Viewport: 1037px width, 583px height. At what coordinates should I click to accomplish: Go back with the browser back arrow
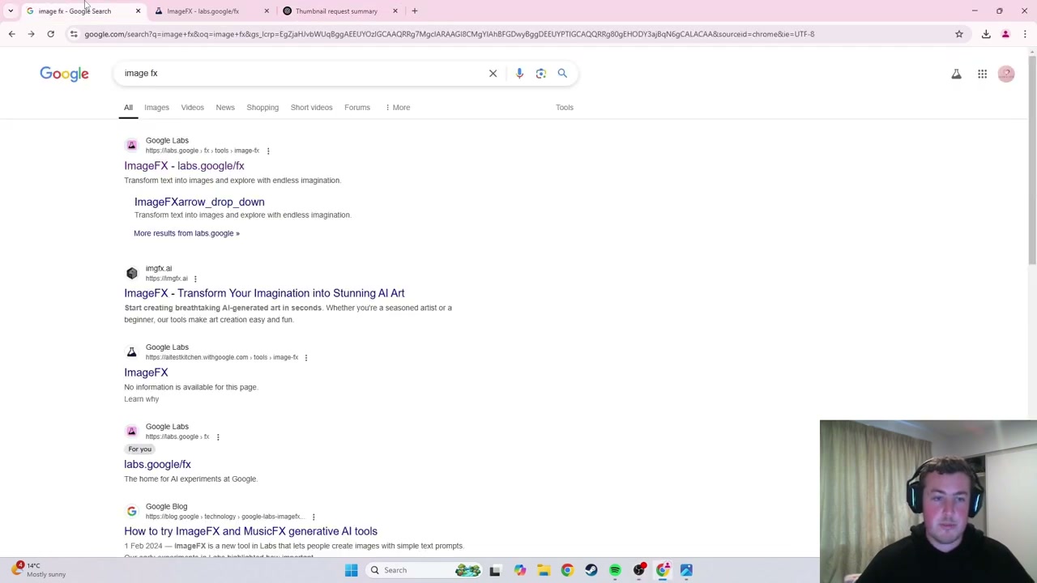11,34
